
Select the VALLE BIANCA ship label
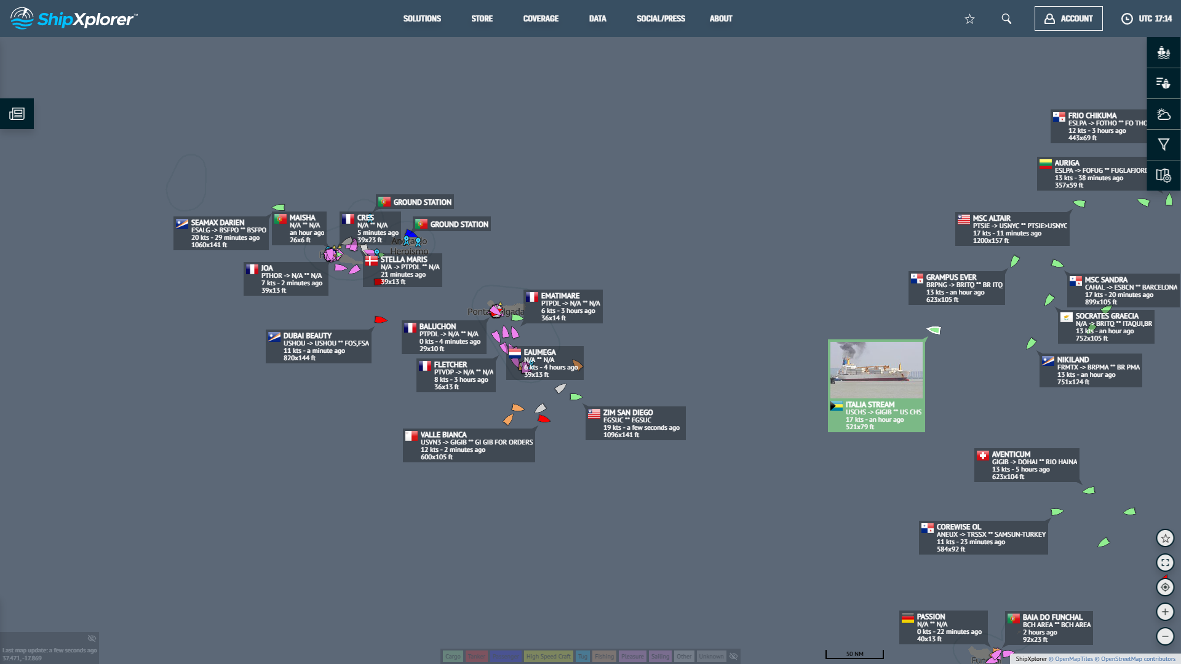[469, 445]
